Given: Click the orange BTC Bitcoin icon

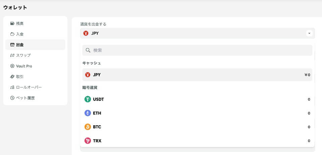Looking at the screenshot, I should click(88, 127).
